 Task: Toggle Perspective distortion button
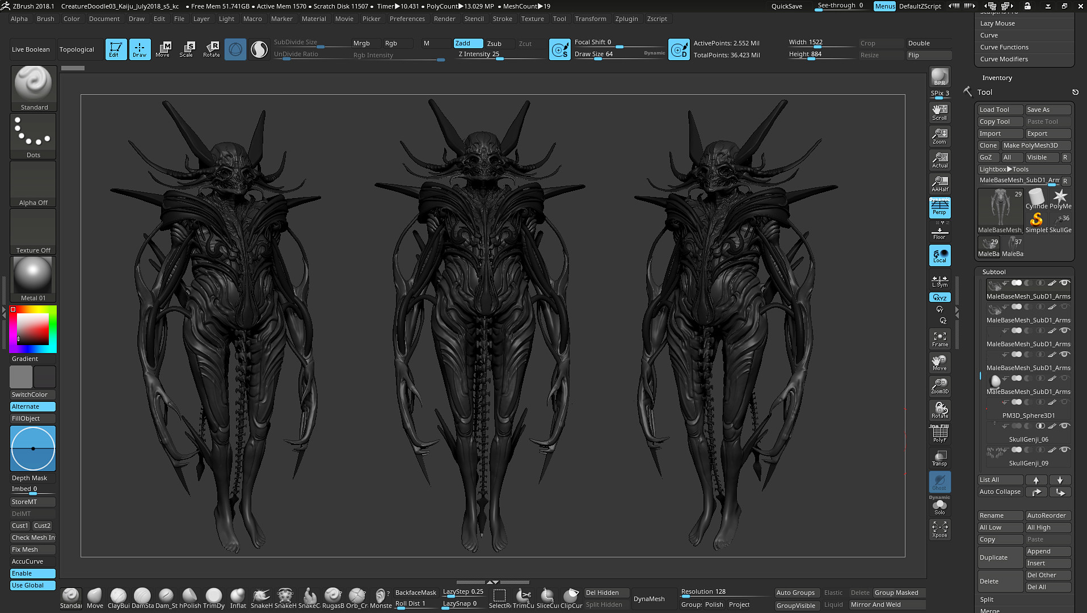tap(939, 207)
